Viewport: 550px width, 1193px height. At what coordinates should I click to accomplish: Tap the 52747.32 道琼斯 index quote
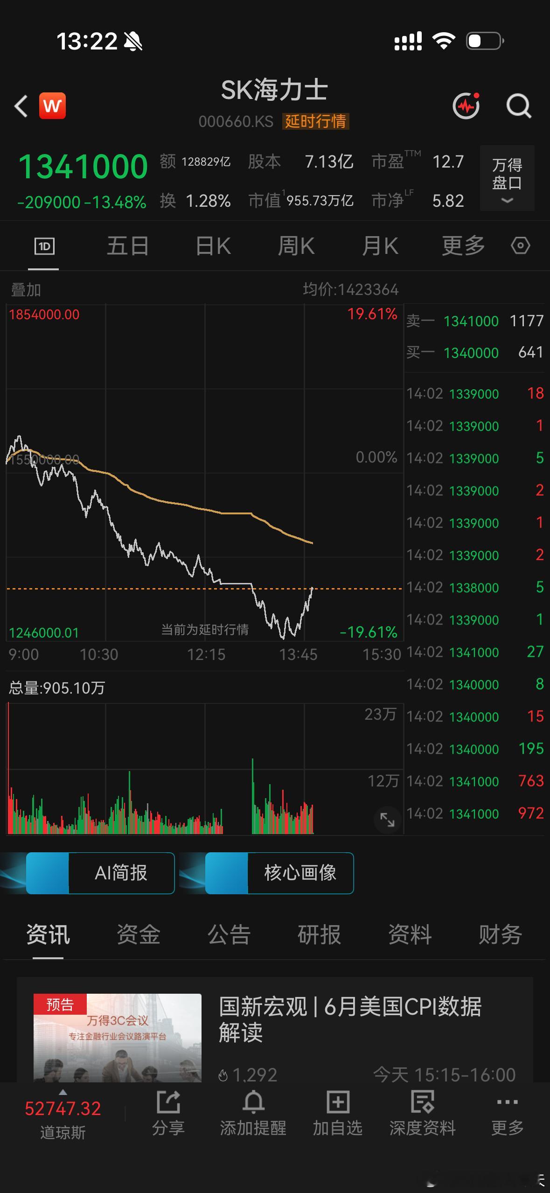click(63, 1118)
